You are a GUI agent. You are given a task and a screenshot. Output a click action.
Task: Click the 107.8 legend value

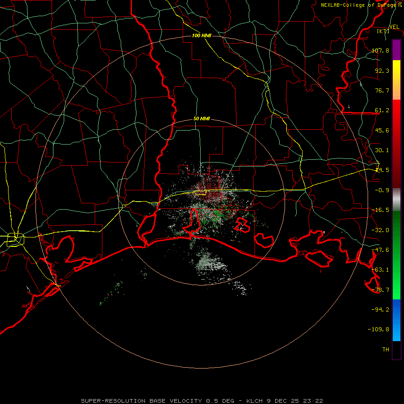point(380,50)
